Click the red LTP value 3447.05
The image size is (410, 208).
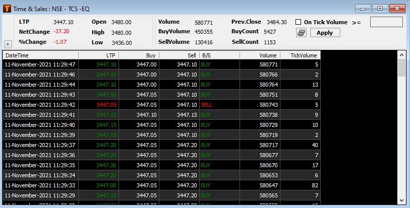coord(106,105)
